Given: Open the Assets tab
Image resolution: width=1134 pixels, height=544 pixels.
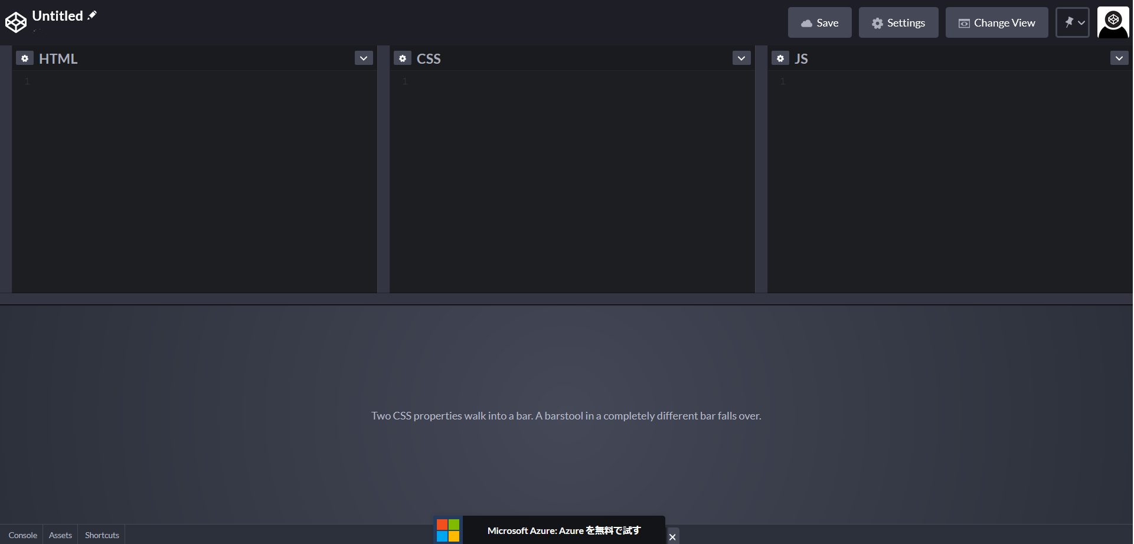Looking at the screenshot, I should [60, 535].
